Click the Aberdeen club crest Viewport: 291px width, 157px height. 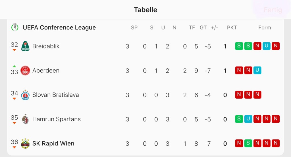[25, 71]
